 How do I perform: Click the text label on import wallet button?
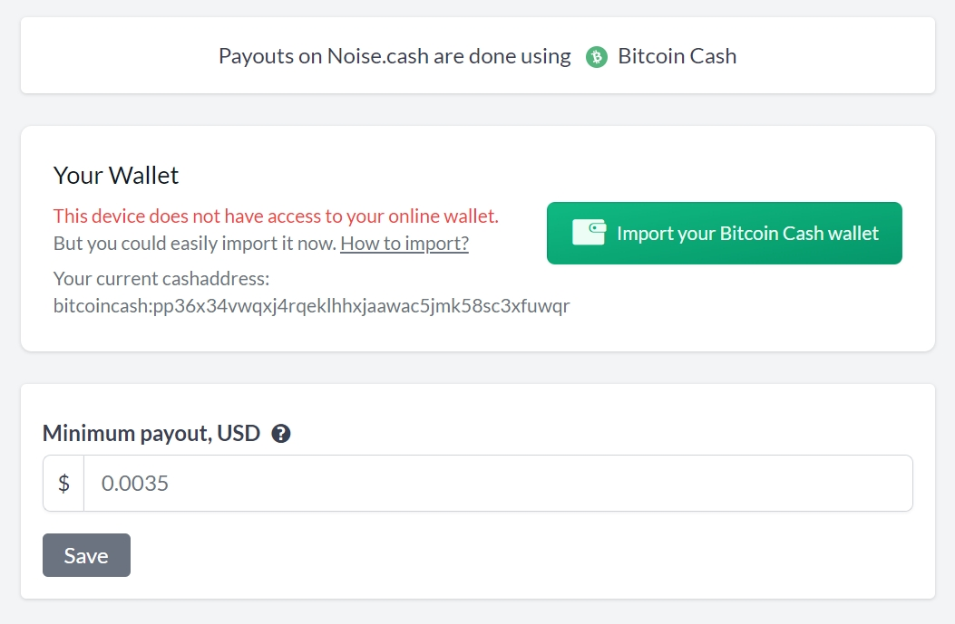(747, 233)
